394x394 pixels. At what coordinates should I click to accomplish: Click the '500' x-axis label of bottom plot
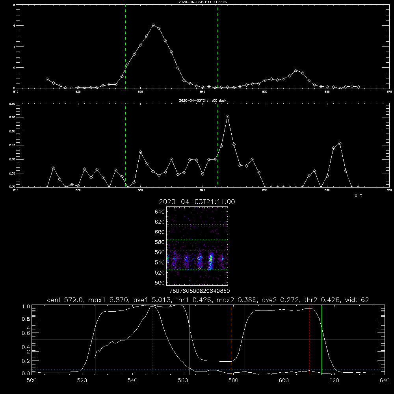click(x=32, y=381)
